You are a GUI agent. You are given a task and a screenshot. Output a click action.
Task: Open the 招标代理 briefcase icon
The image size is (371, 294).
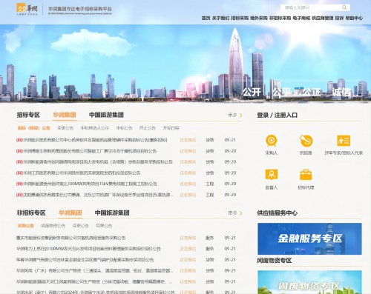point(306,175)
